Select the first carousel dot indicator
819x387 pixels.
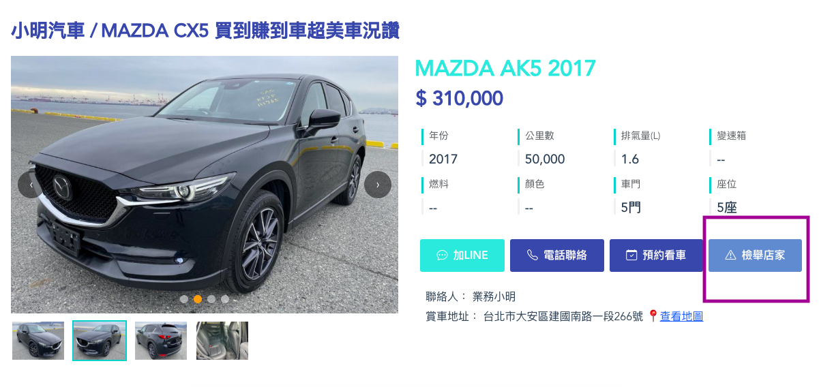click(x=184, y=299)
